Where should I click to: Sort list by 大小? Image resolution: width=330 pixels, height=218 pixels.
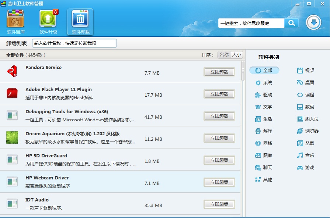(237, 55)
